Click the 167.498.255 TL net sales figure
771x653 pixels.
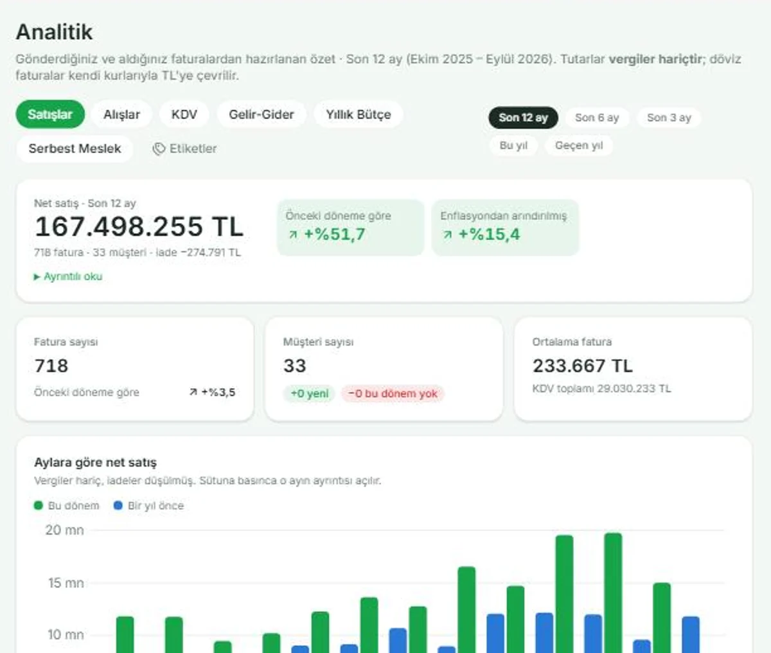click(x=139, y=227)
